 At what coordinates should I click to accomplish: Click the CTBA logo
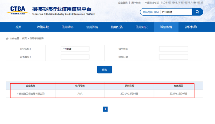[18, 11]
